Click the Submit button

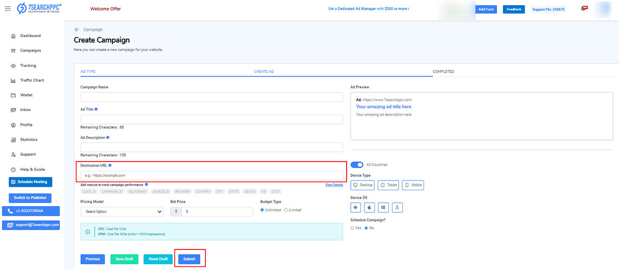[189, 259]
